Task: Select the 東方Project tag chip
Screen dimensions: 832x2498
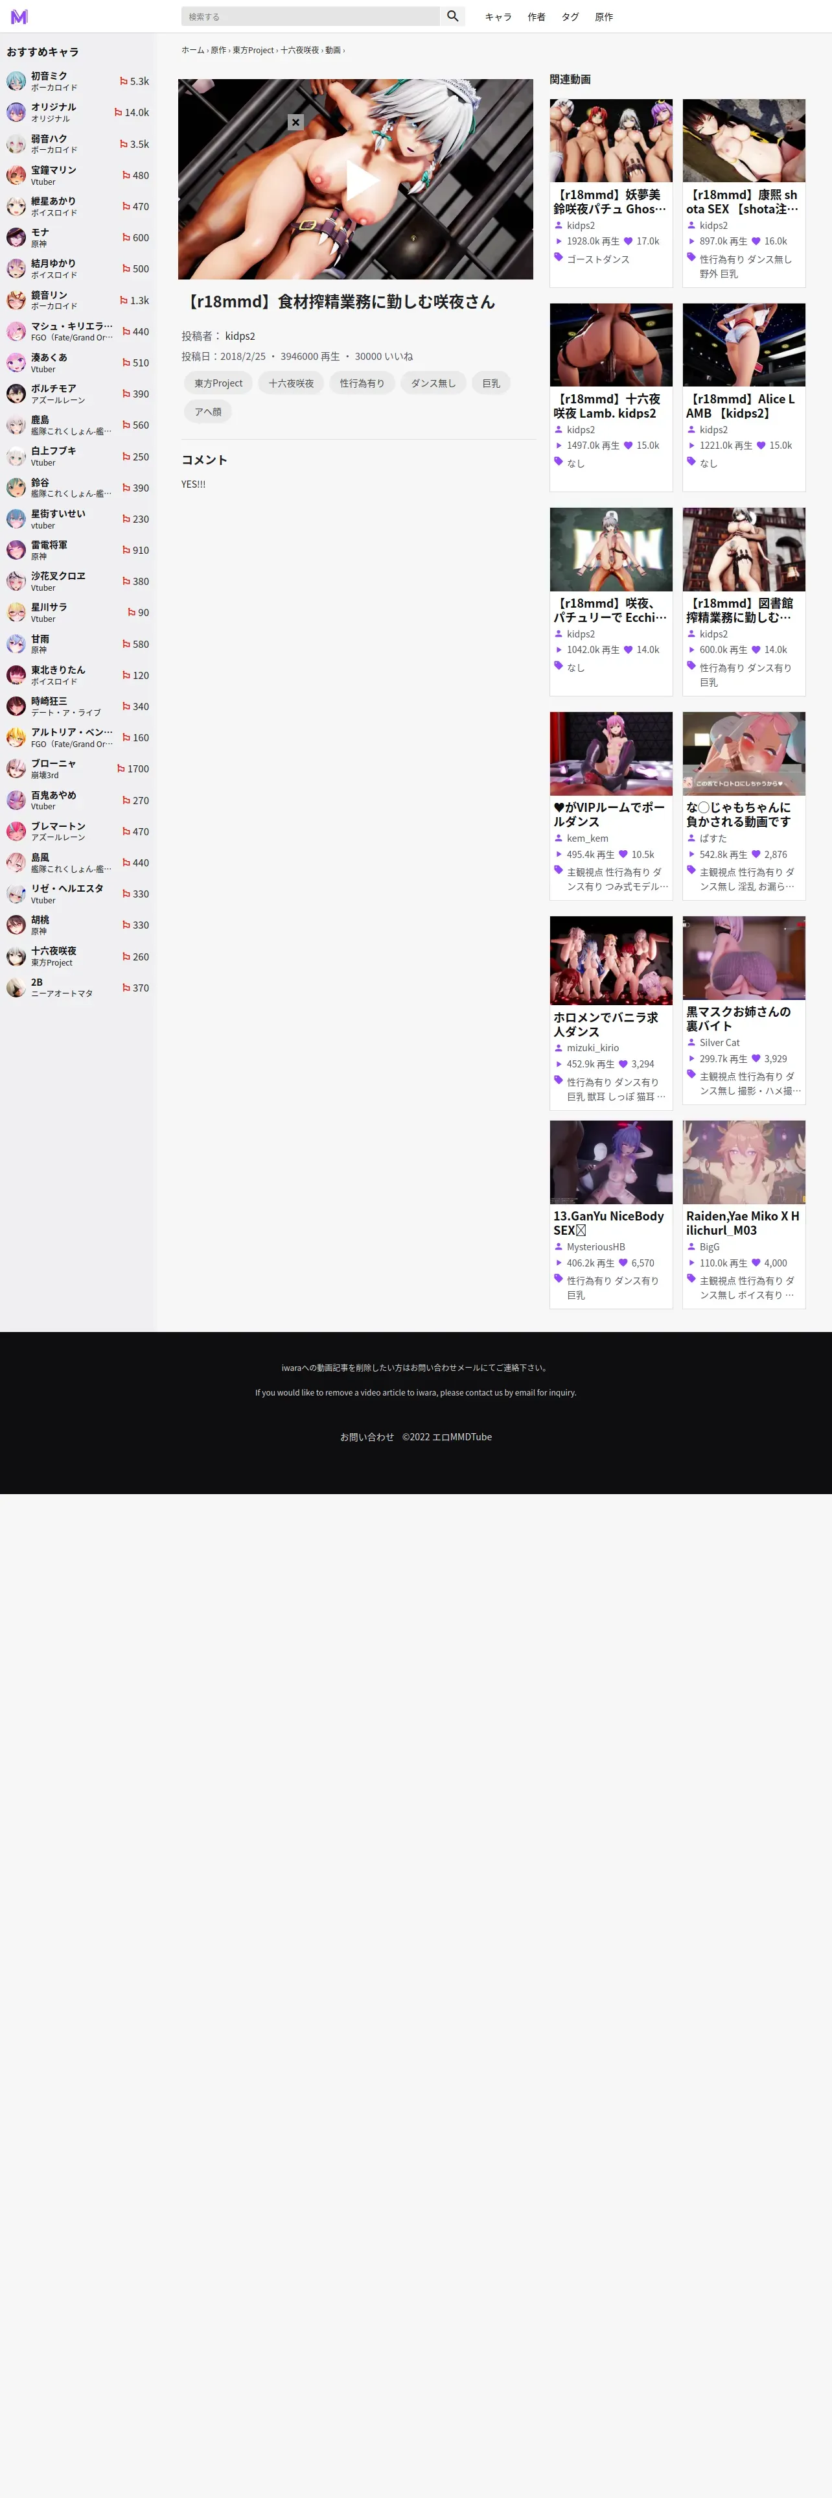Action: pyautogui.click(x=218, y=383)
